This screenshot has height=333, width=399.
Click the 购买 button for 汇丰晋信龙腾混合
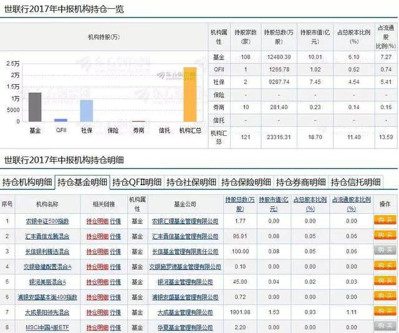tap(384, 236)
